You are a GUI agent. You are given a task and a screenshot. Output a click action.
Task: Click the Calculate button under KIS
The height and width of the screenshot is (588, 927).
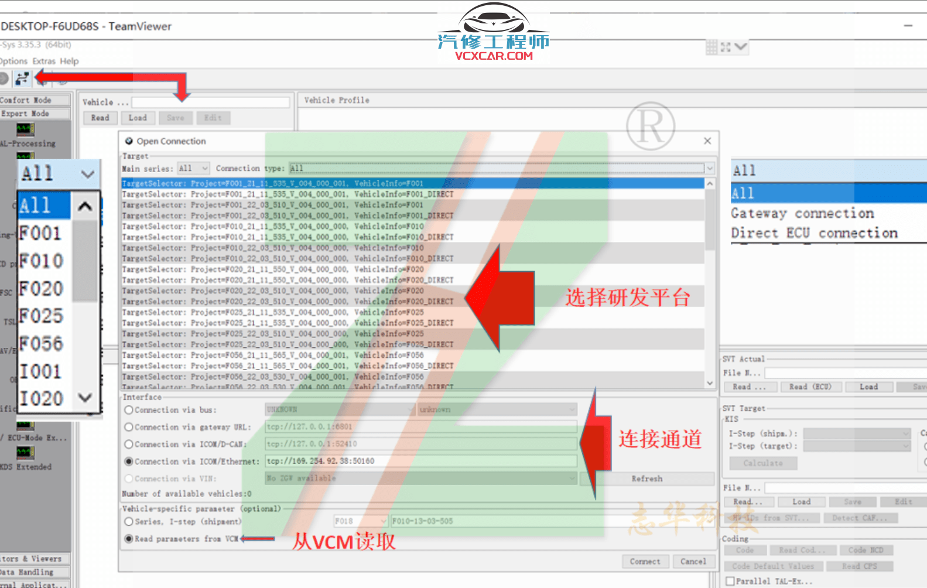[x=764, y=463]
